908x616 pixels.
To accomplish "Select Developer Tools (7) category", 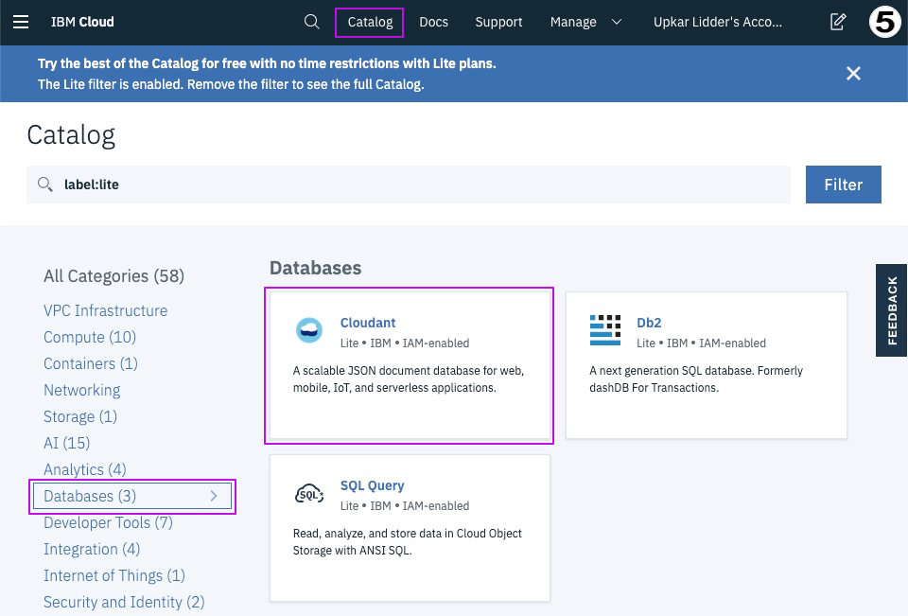I will tap(108, 522).
